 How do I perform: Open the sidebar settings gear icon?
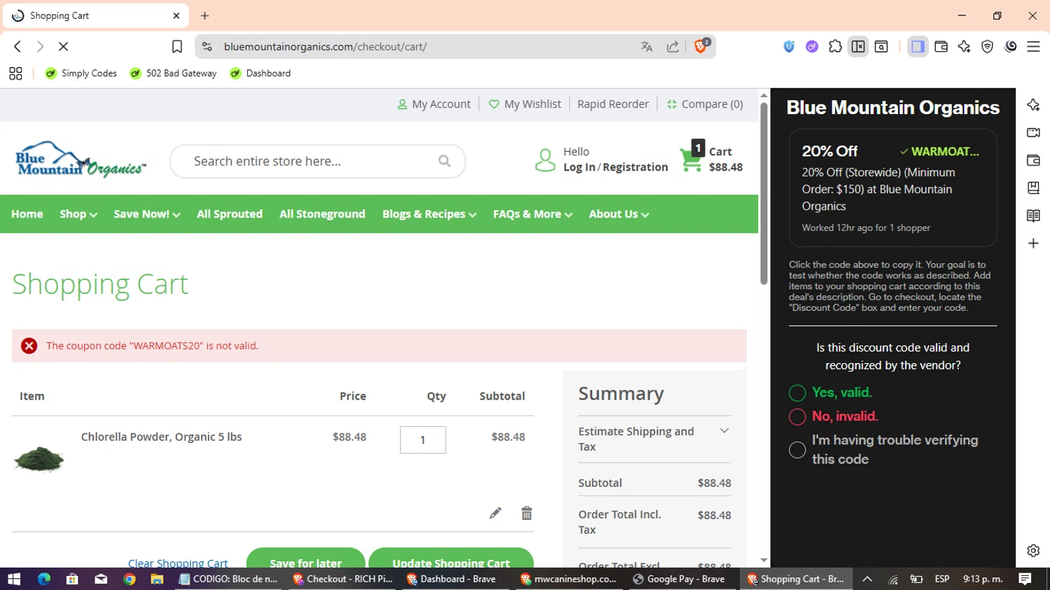[x=1033, y=551]
